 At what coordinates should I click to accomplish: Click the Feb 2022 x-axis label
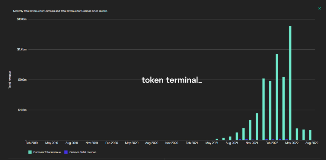tap(272, 143)
